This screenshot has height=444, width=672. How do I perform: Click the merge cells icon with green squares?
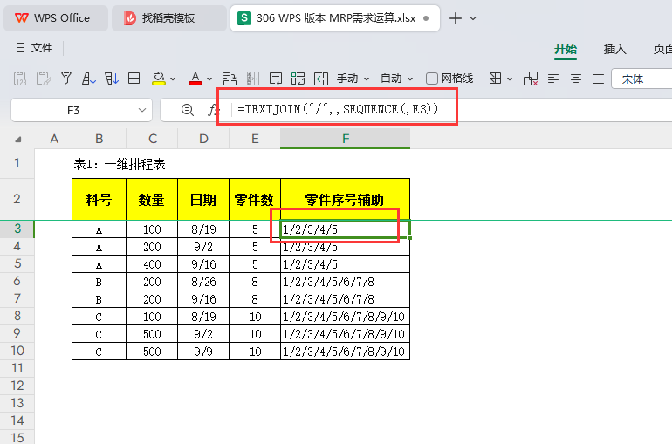tap(298, 79)
